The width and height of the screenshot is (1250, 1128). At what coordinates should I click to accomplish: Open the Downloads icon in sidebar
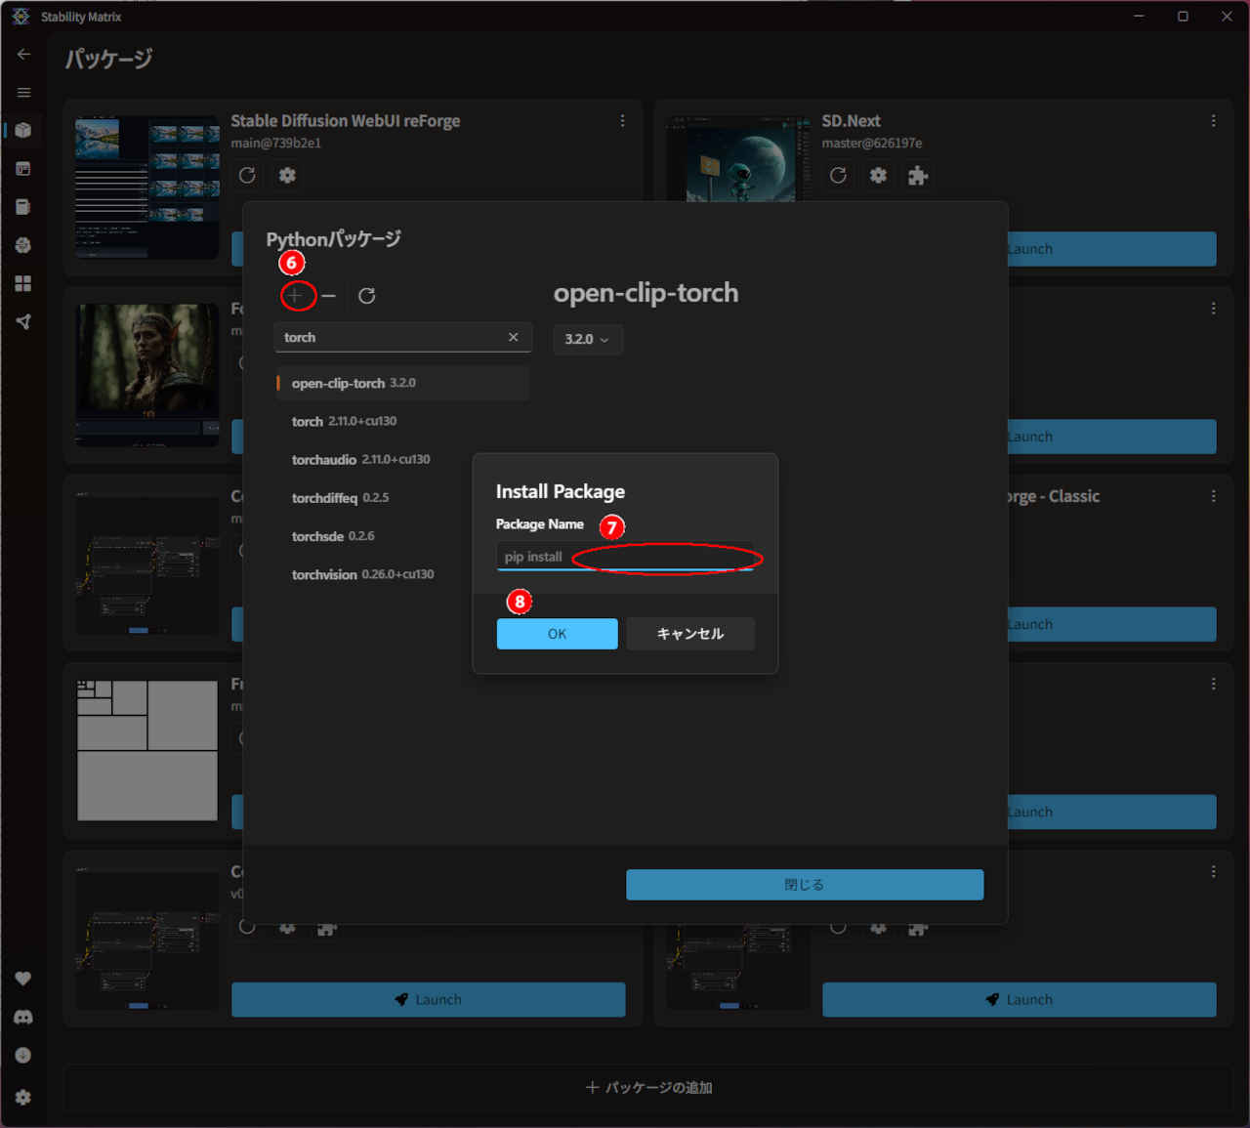[23, 1055]
